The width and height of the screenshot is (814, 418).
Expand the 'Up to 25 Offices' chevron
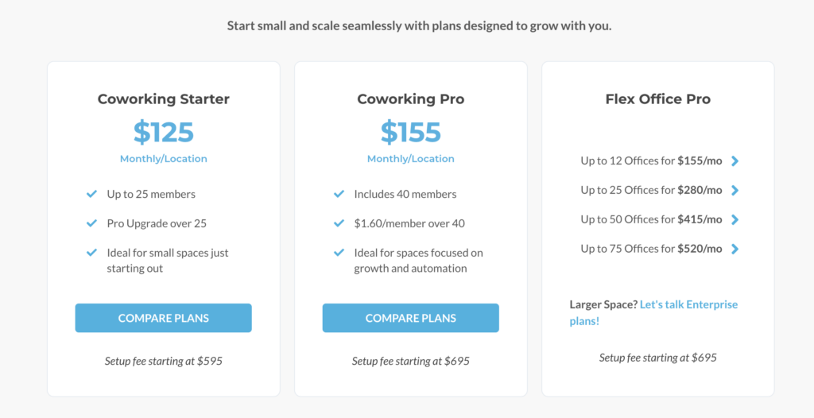click(x=735, y=191)
